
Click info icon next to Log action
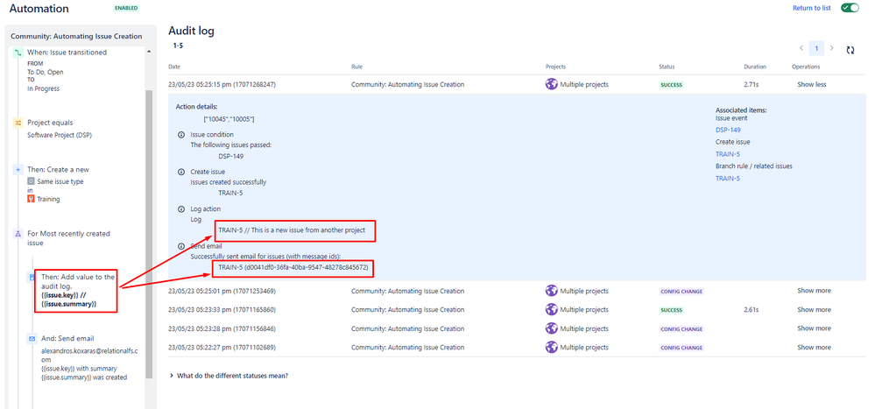pos(180,209)
